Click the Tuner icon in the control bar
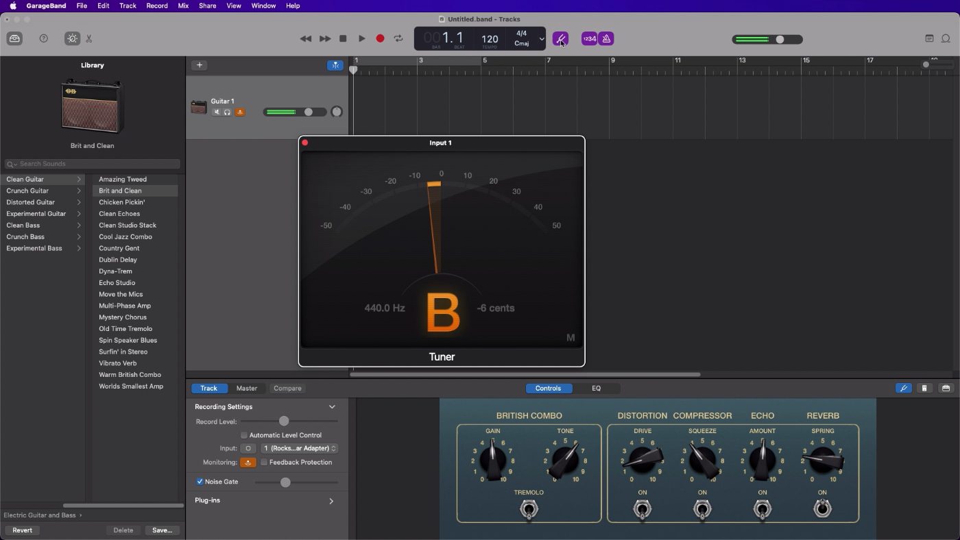The image size is (960, 540). click(560, 39)
